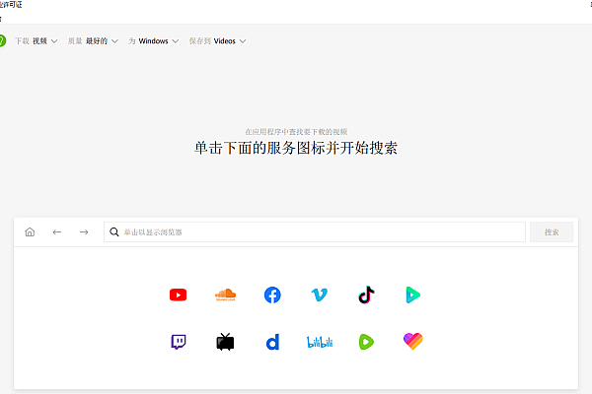Focus the browser search input field
The height and width of the screenshot is (394, 592).
click(x=315, y=231)
